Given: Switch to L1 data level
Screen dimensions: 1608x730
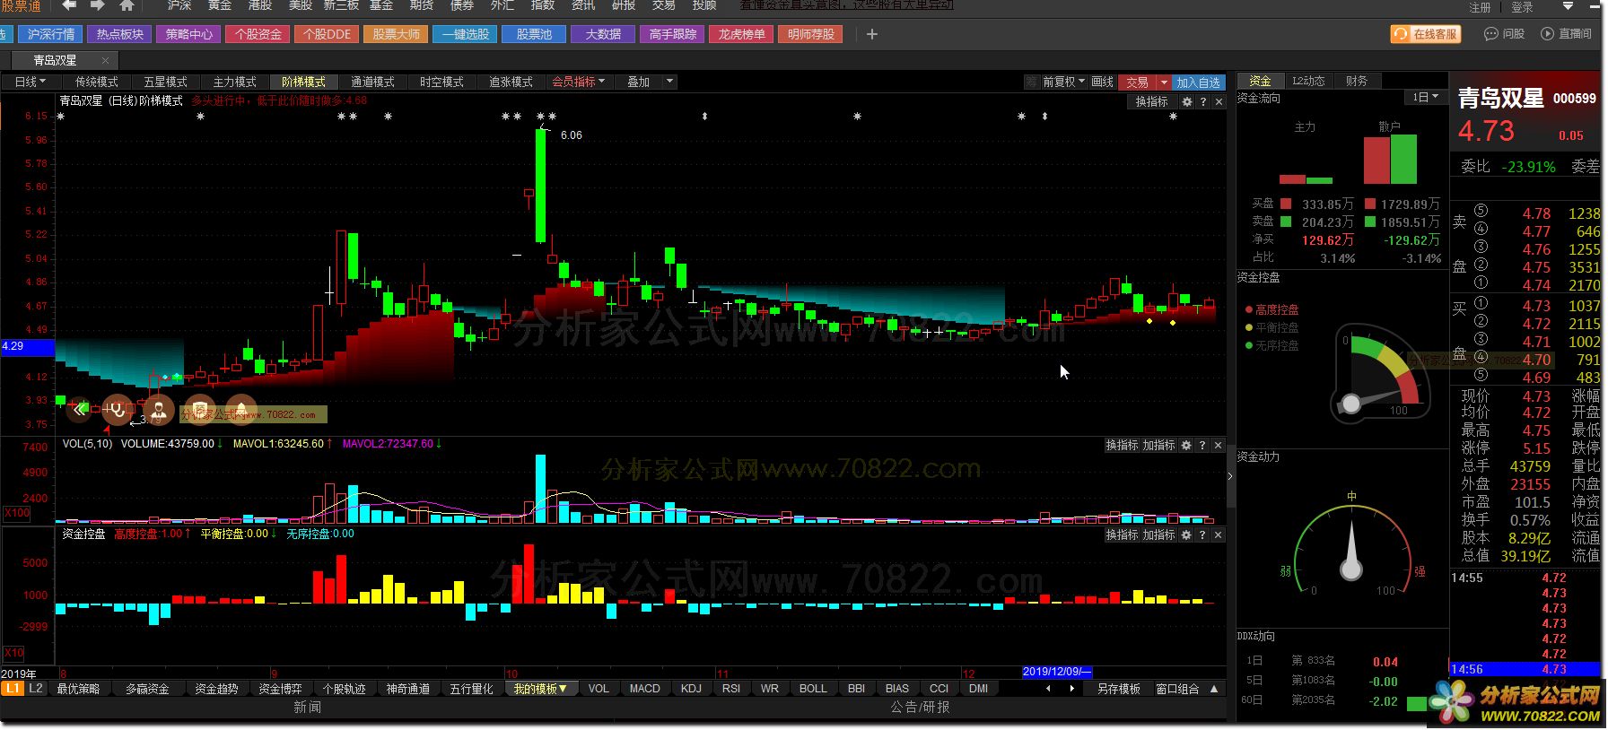Looking at the screenshot, I should pos(13,689).
